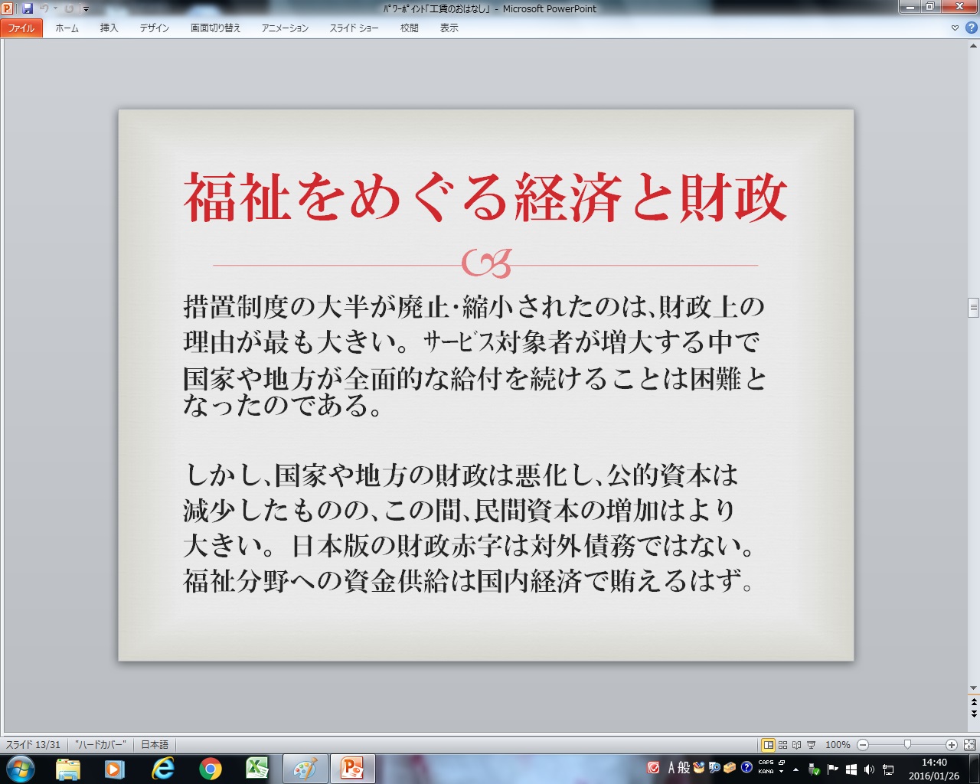
Task: Toggle CAPS lock indicator in language bar
Action: pyautogui.click(x=766, y=763)
